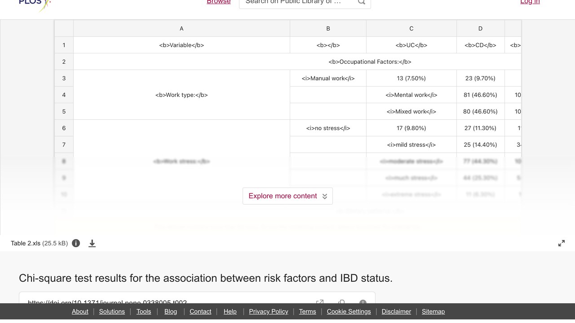The width and height of the screenshot is (575, 323).
Task: Open the Sitemap footer link
Action: tap(433, 311)
